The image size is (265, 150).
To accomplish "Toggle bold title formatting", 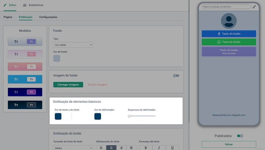I will click(146, 148).
